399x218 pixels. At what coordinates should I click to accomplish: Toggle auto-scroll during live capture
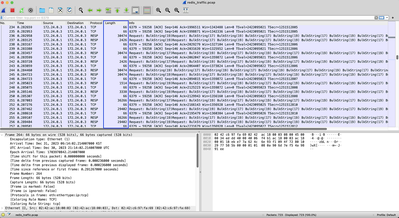click(136, 10)
